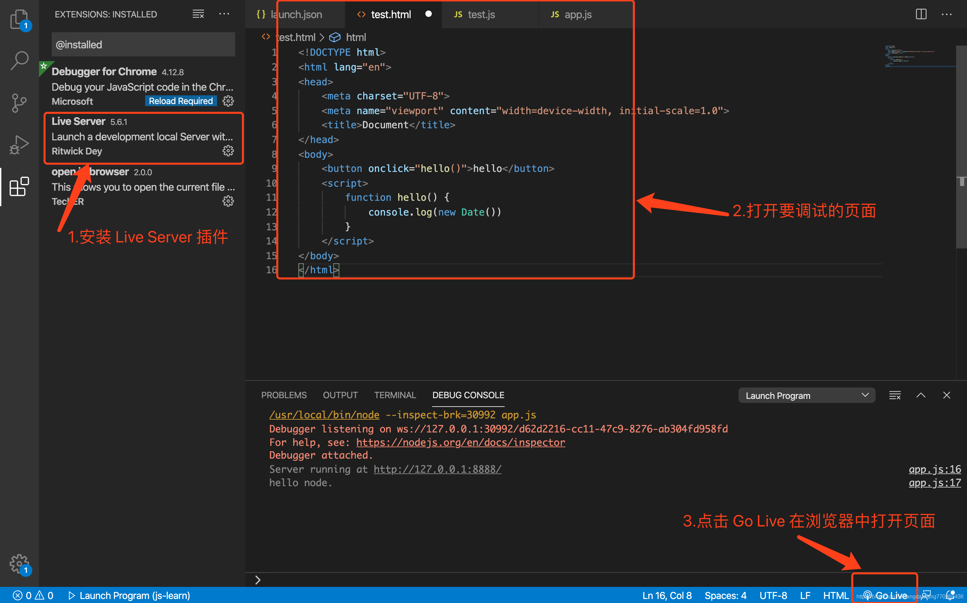Click Reload Required for Debugger for Chrome
The image size is (967, 603).
point(181,101)
